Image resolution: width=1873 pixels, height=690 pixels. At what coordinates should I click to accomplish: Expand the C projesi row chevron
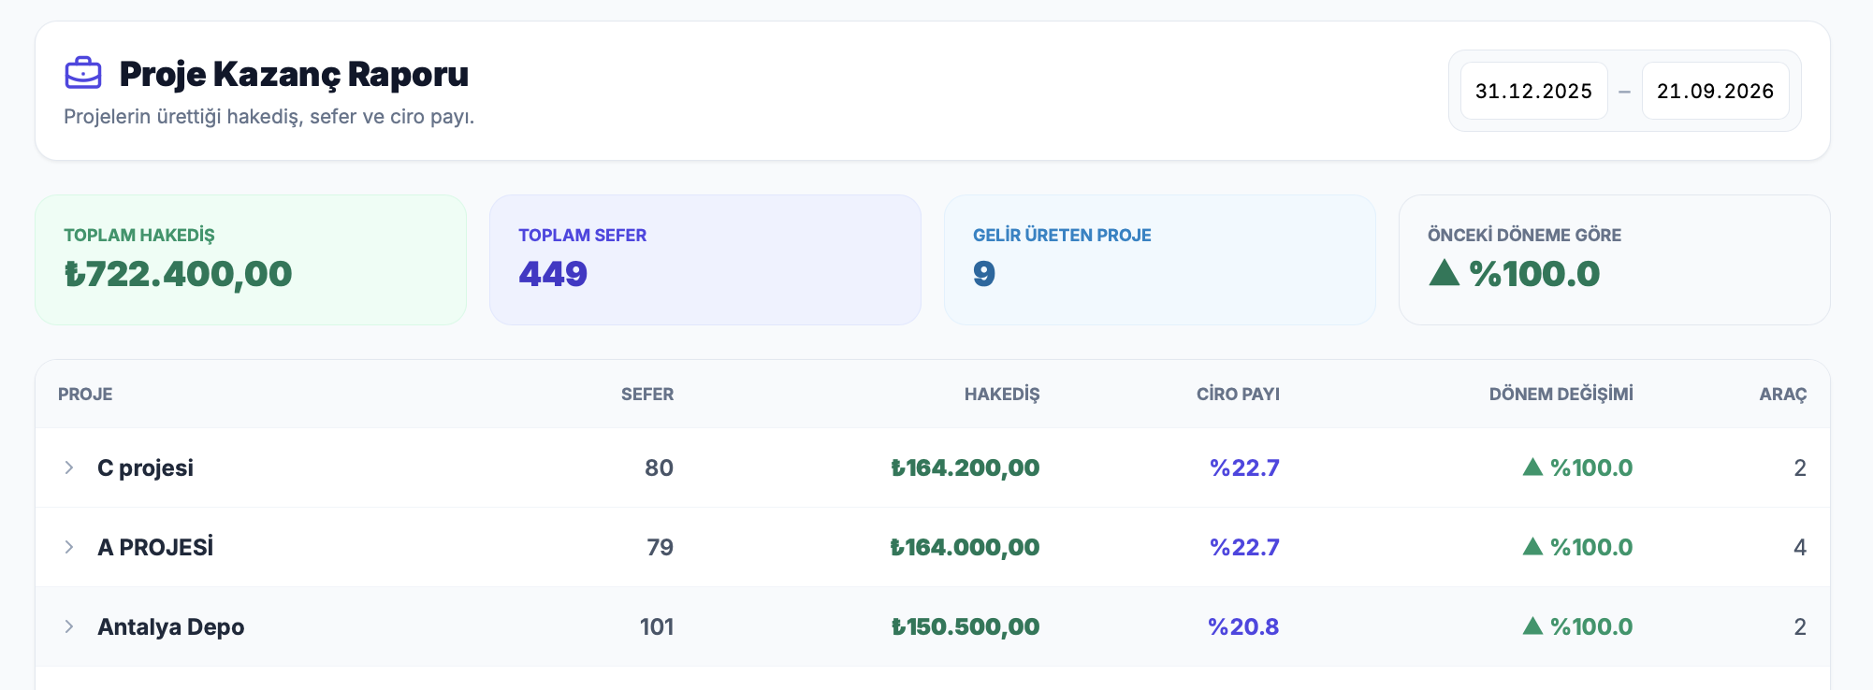coord(69,467)
